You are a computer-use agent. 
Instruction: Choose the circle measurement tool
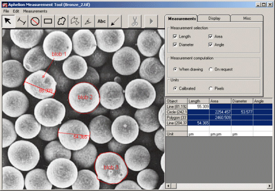(x=35, y=21)
